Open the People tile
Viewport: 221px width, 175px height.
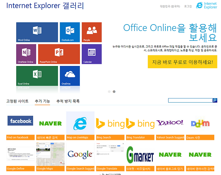tap(91, 32)
